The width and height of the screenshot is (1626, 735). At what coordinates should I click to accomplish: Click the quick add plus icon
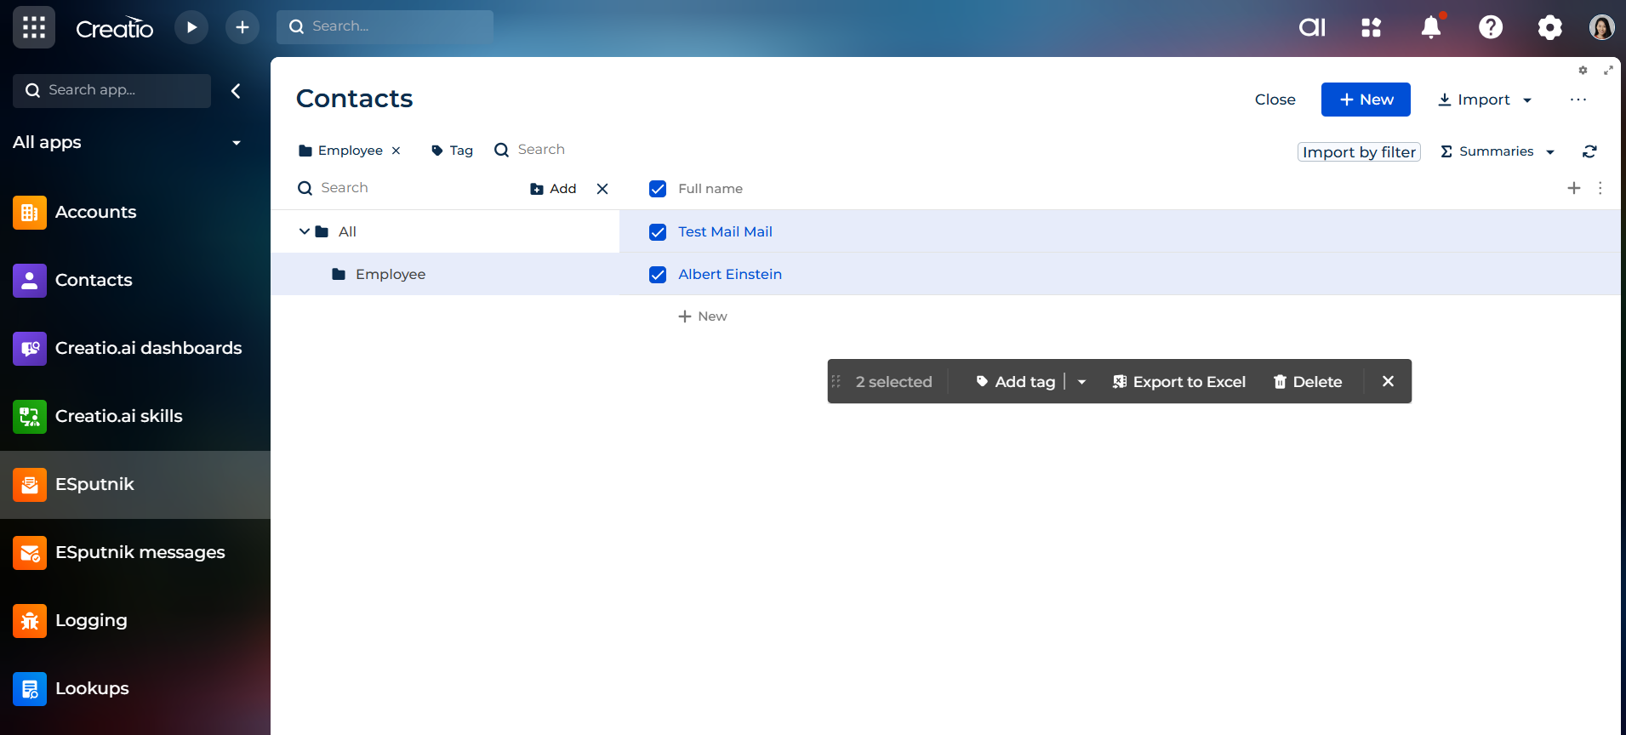coord(242,27)
